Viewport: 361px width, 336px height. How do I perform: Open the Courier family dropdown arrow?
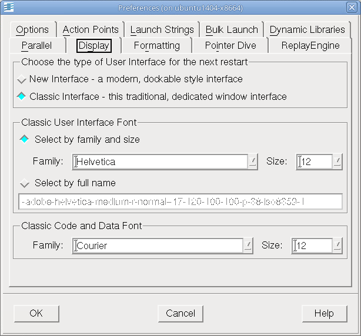pos(249,246)
